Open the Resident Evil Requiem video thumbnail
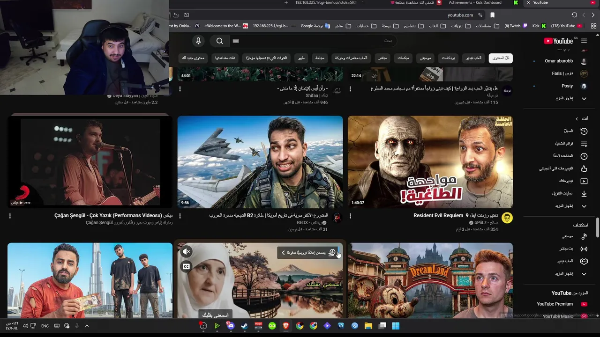 click(x=430, y=162)
